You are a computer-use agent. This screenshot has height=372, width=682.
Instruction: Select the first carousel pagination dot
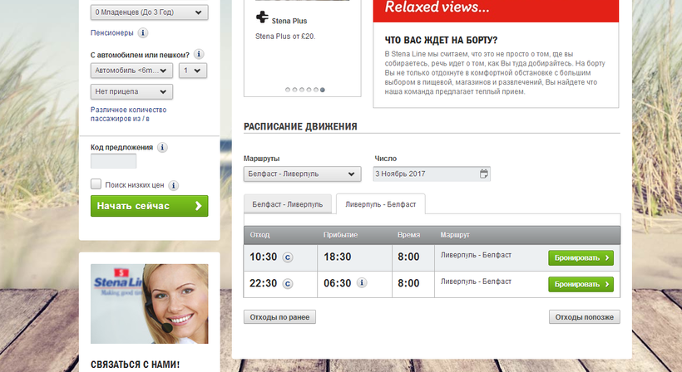[x=288, y=90]
